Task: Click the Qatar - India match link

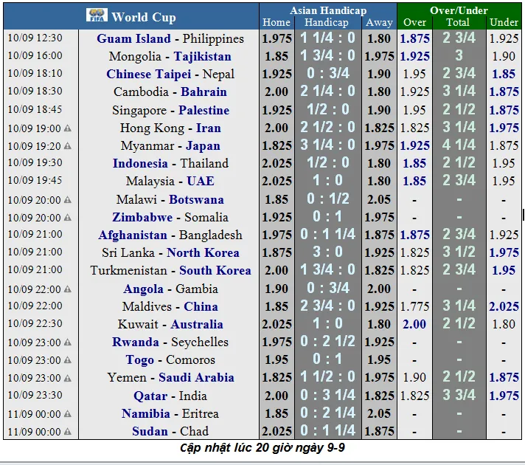Action: point(170,396)
